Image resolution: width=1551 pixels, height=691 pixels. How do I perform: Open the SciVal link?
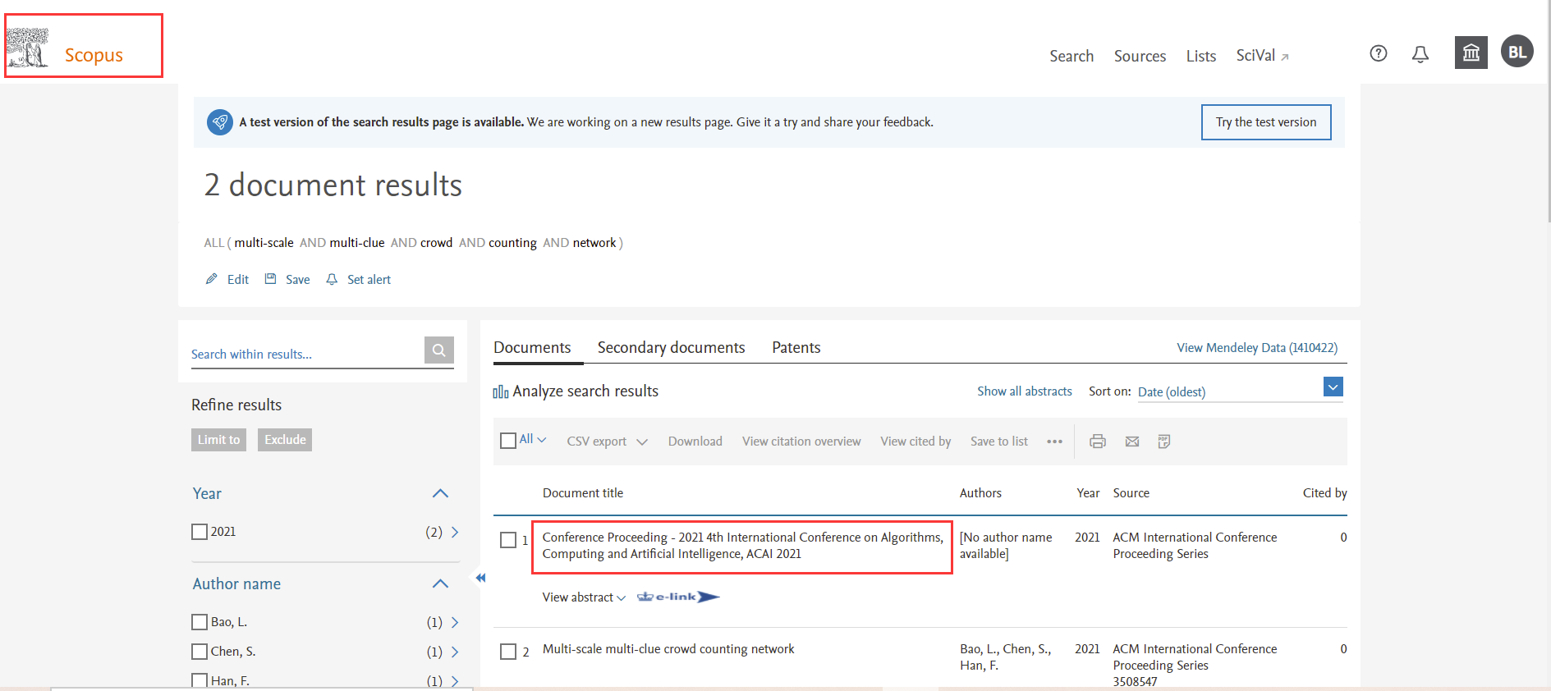coord(1263,56)
